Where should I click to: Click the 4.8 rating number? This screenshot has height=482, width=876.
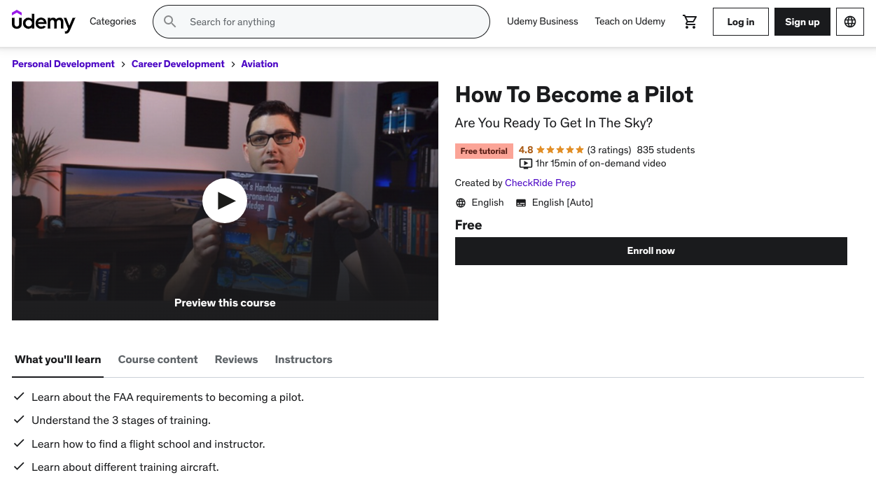click(x=526, y=150)
